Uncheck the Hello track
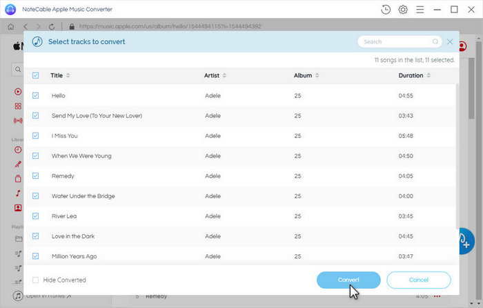 pos(35,95)
